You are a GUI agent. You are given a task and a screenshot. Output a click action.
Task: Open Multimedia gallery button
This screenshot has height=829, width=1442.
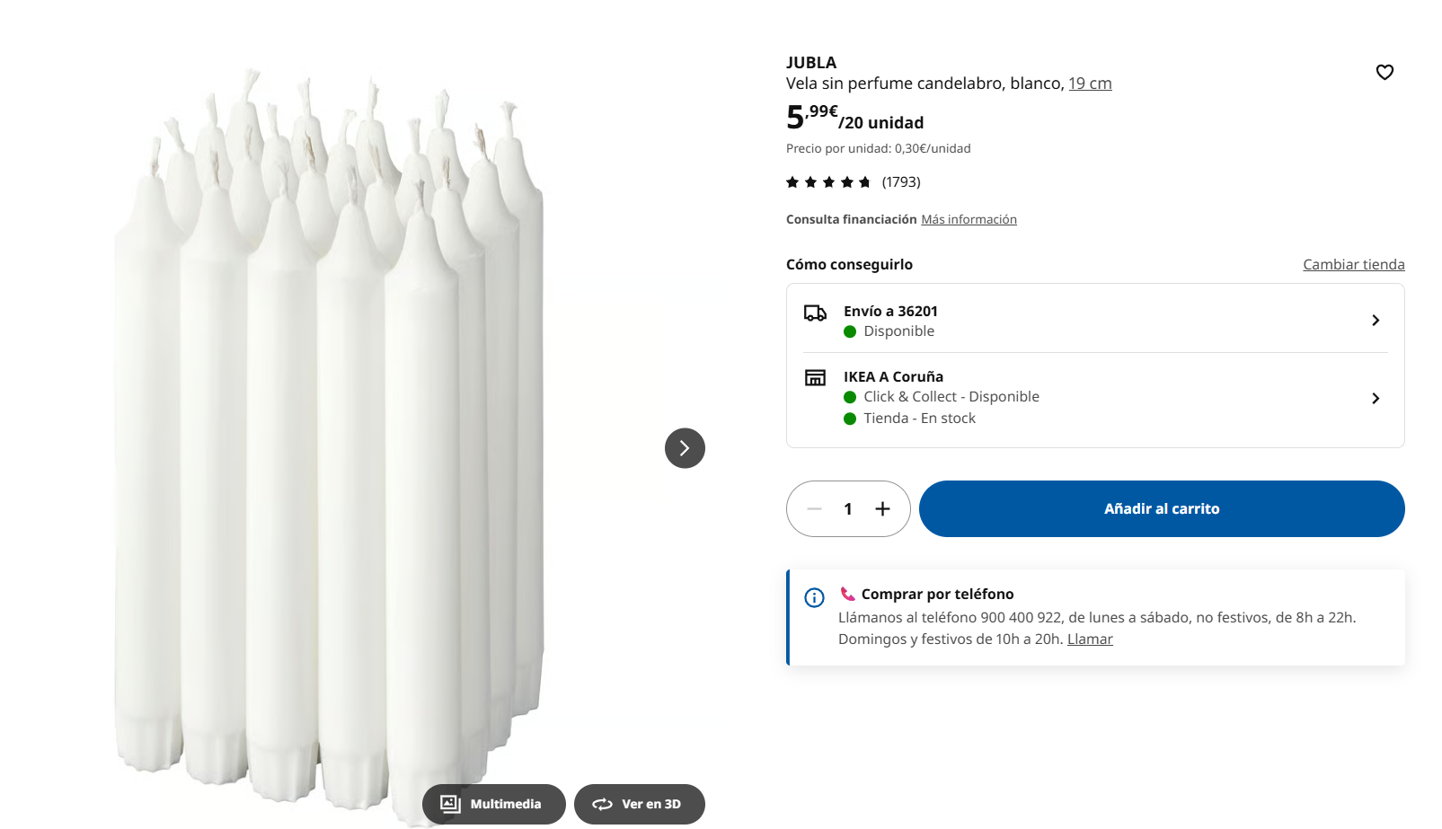(x=493, y=804)
